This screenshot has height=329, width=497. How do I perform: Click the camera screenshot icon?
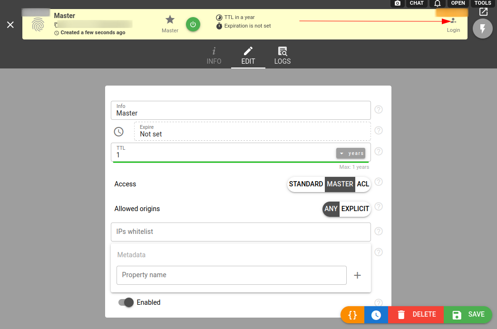pyautogui.click(x=398, y=3)
